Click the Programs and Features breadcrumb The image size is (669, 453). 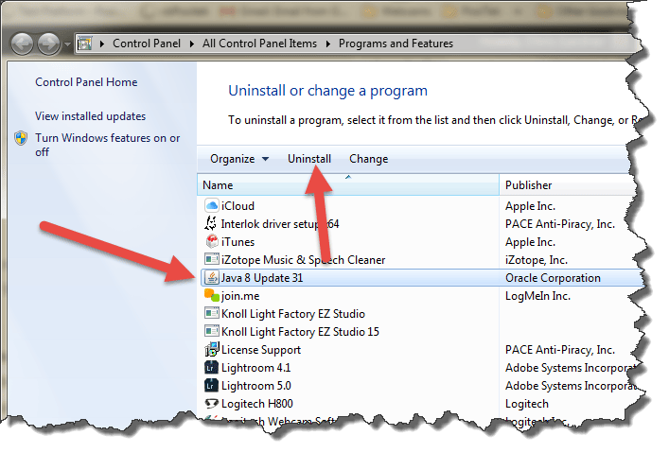396,44
